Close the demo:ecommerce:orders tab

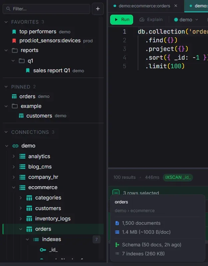(x=176, y=6)
